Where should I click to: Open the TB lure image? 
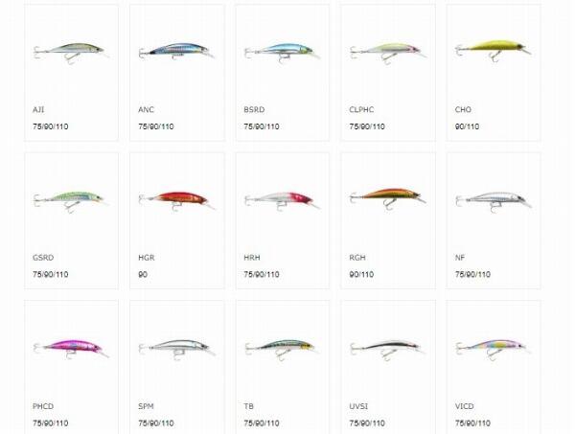click(x=282, y=350)
